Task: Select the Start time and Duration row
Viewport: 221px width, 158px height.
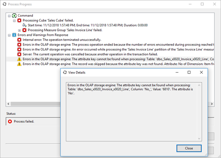Action: tap(88, 25)
